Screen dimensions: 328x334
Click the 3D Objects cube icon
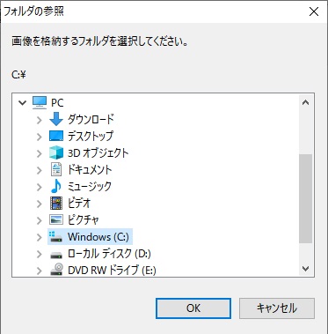click(x=56, y=152)
